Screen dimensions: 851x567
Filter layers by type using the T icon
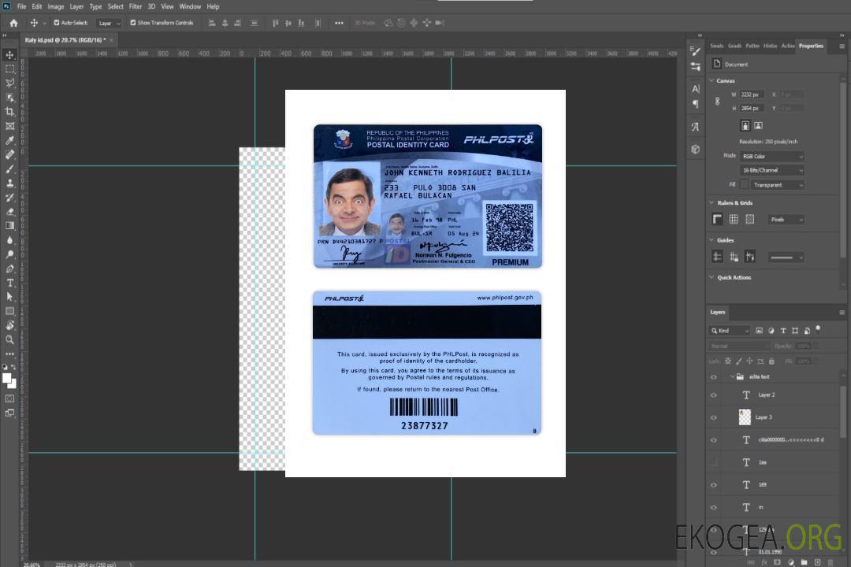[x=783, y=331]
